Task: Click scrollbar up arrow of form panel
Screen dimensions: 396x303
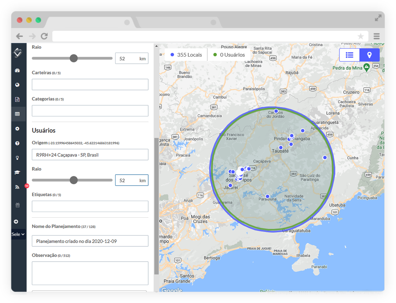Action: point(156,46)
